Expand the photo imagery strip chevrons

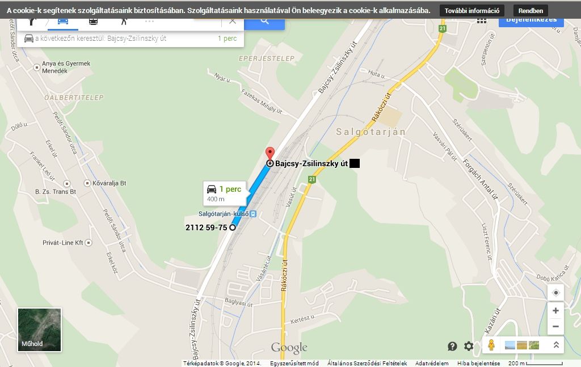556,345
